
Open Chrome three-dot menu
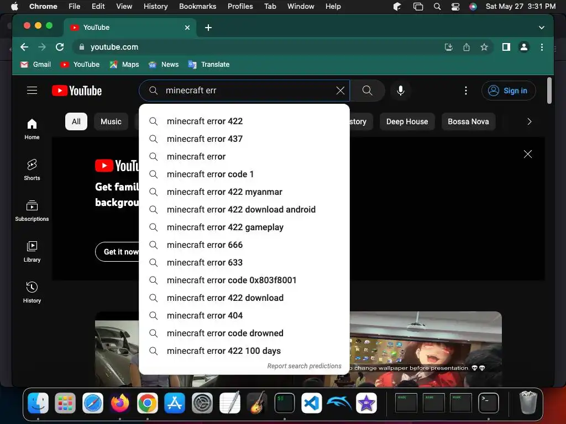[x=542, y=47]
